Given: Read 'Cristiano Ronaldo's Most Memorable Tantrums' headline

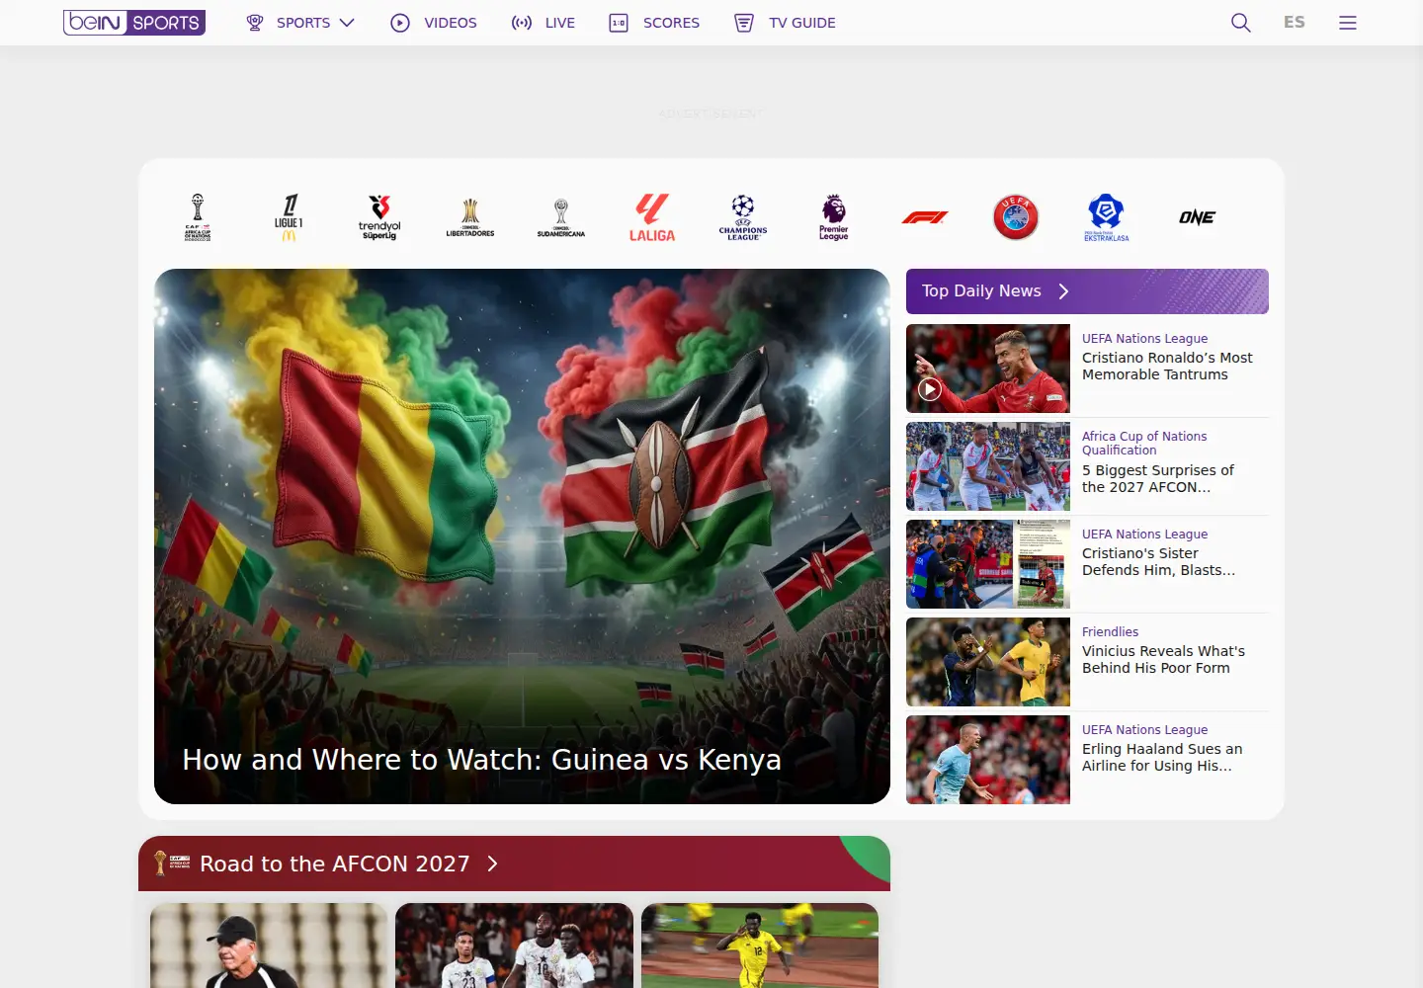Looking at the screenshot, I should pos(1167,366).
